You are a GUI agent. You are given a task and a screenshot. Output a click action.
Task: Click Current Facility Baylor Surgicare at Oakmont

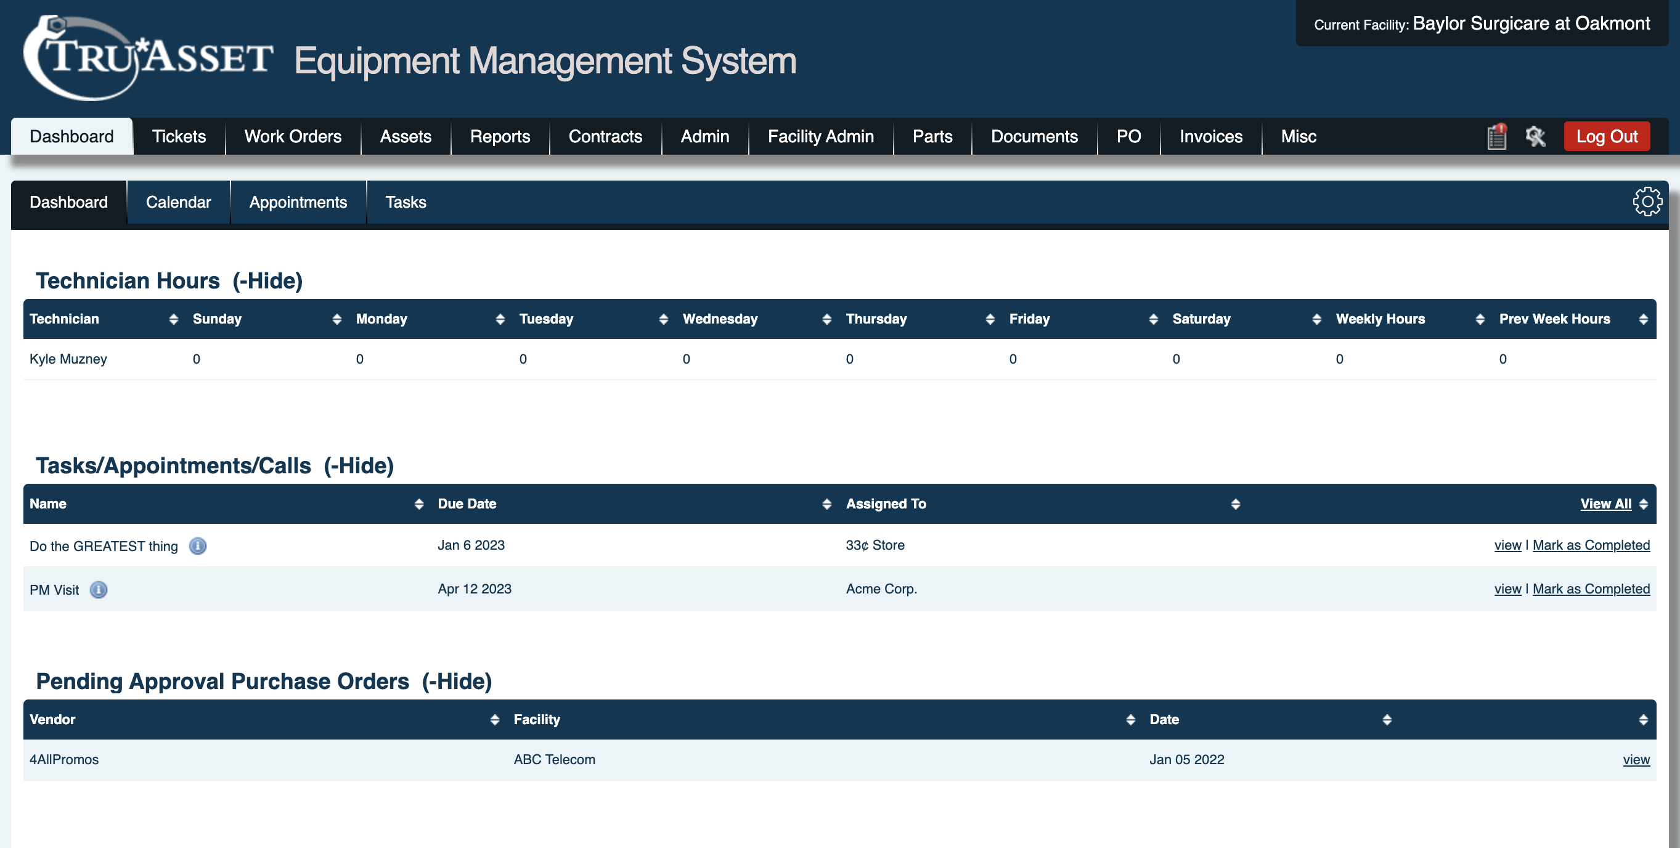1482,23
